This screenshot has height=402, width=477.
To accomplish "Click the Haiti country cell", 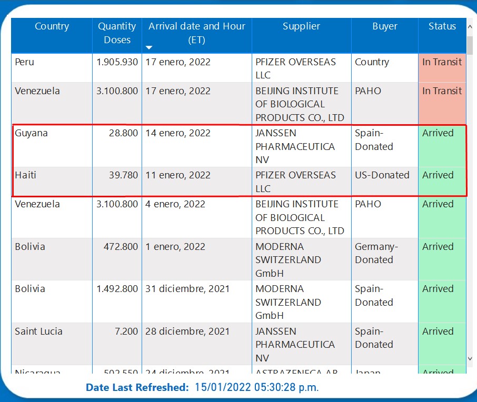I will (26, 175).
